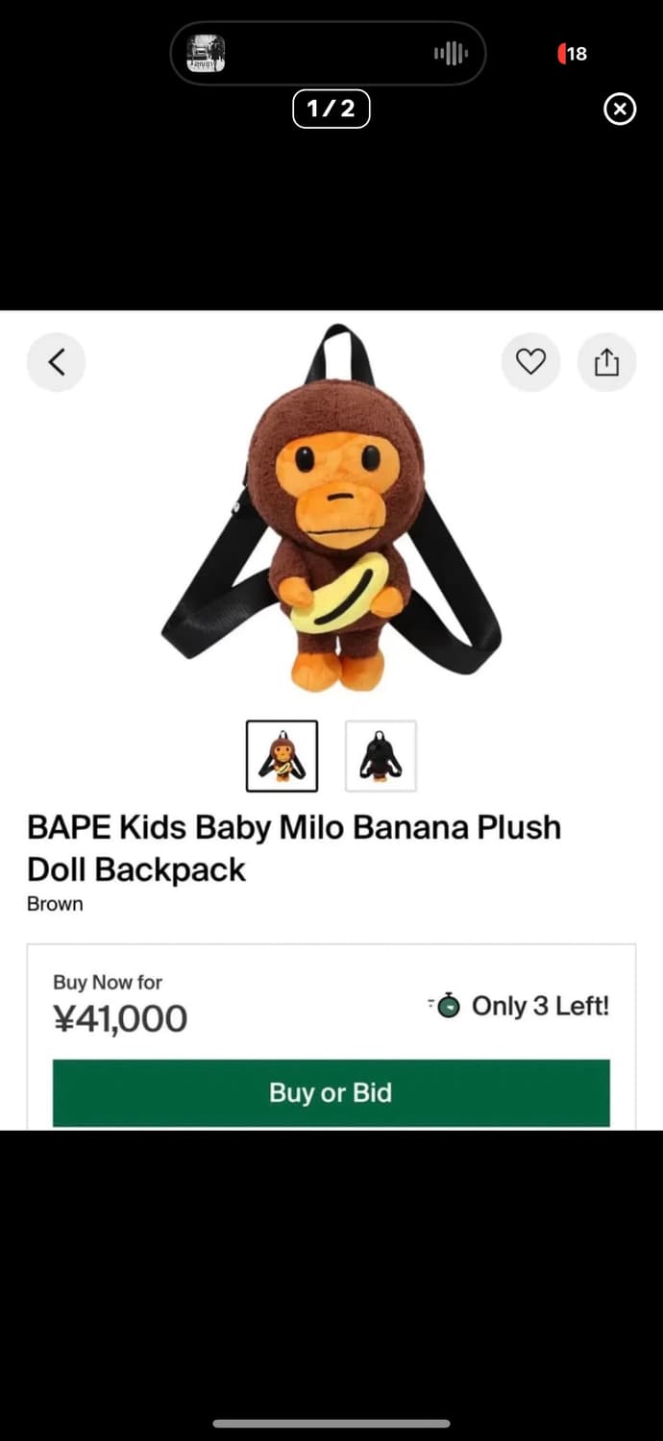Tap the Buy Now for label

108,982
